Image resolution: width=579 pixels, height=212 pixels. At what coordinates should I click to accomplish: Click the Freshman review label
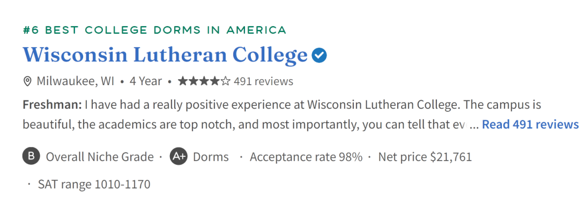click(x=52, y=105)
